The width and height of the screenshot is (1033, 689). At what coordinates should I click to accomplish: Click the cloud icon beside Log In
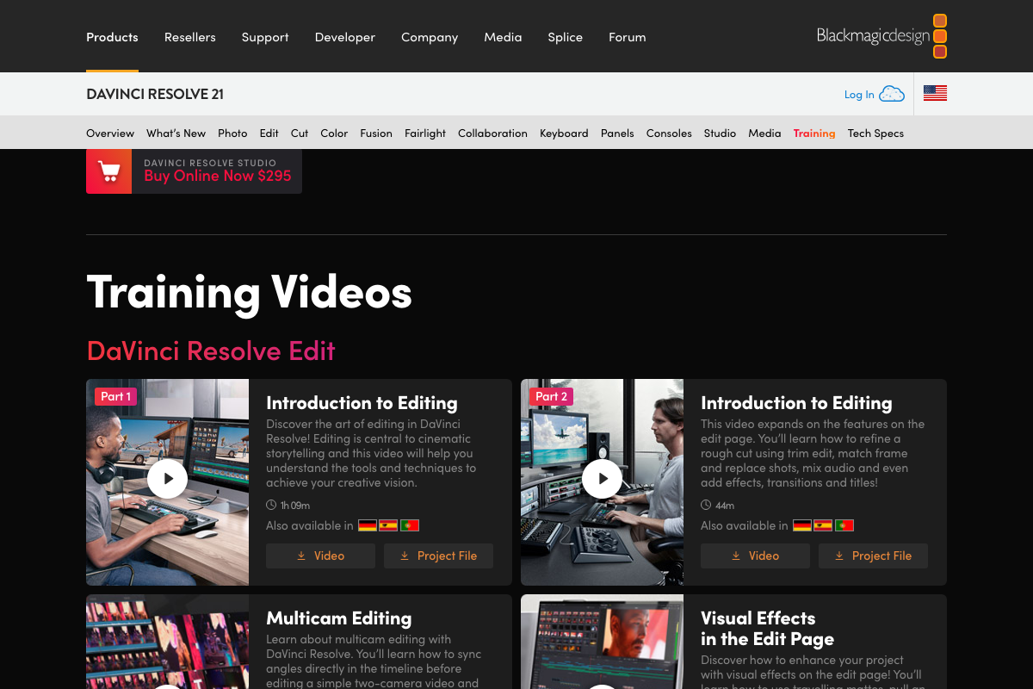[893, 94]
